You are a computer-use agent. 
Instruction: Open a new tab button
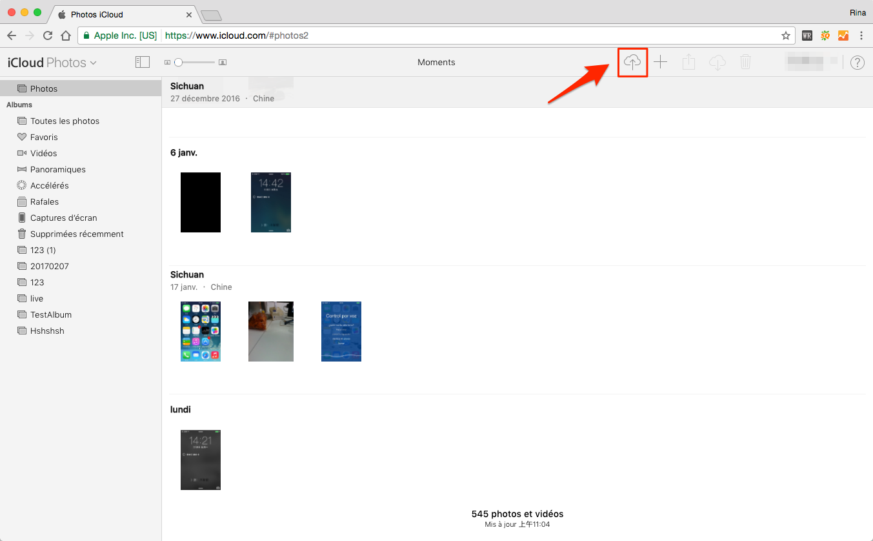pos(211,15)
